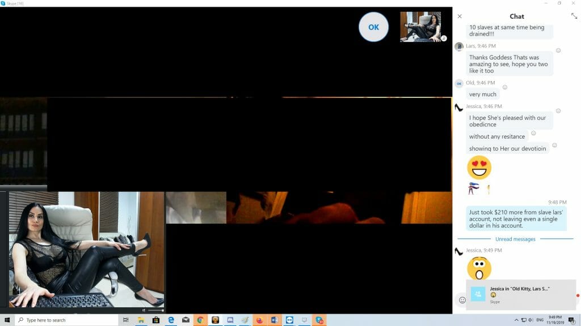React to the "Thanks Goddess" message from Lars

coord(558,50)
